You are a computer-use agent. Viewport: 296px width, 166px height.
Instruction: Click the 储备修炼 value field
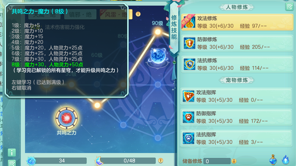217,161
